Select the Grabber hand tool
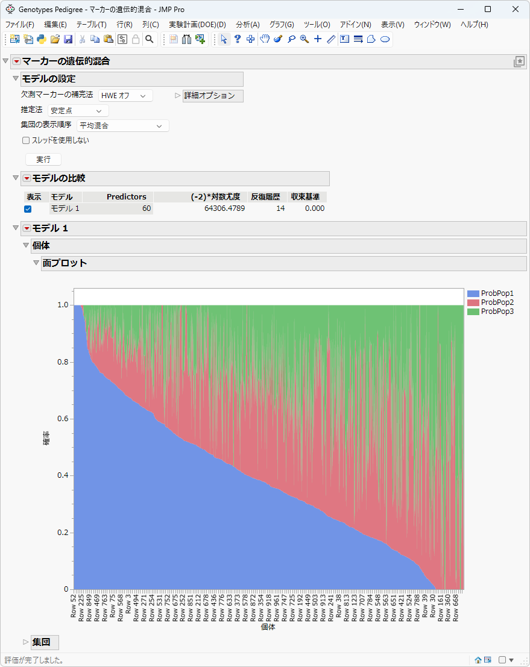 264,39
